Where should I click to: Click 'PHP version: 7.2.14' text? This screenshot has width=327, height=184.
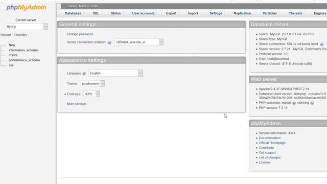273,108
